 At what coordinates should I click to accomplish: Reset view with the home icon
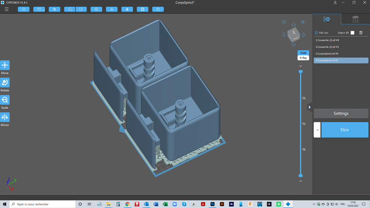pos(284,22)
